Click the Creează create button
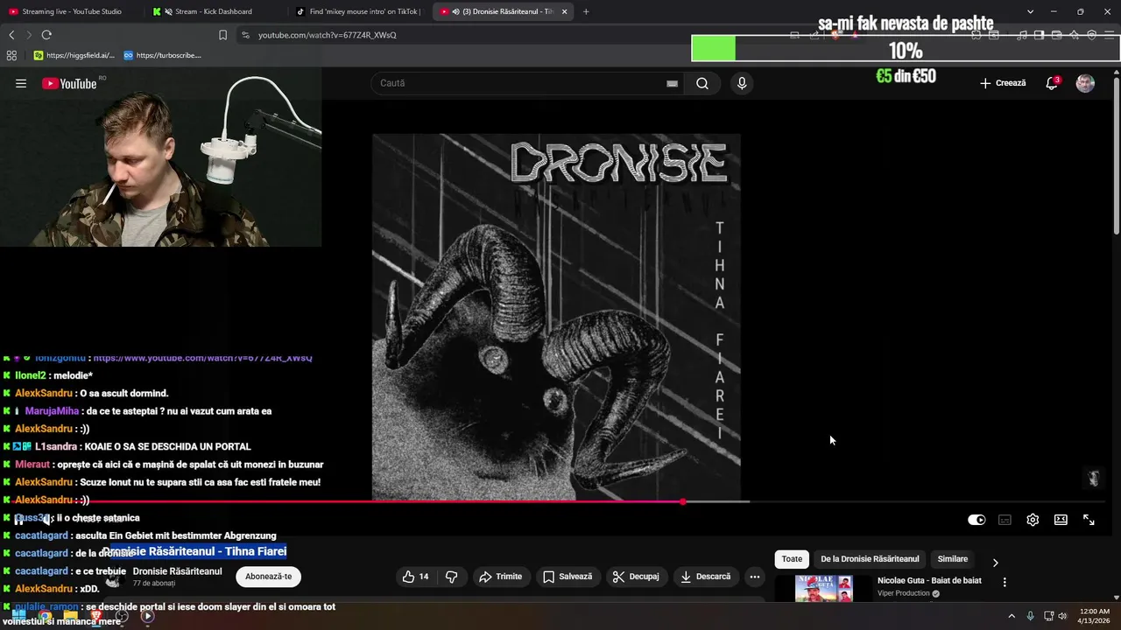The image size is (1121, 630). click(x=1003, y=83)
